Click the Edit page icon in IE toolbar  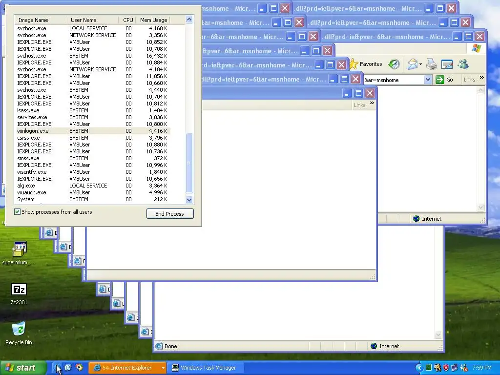(x=447, y=64)
